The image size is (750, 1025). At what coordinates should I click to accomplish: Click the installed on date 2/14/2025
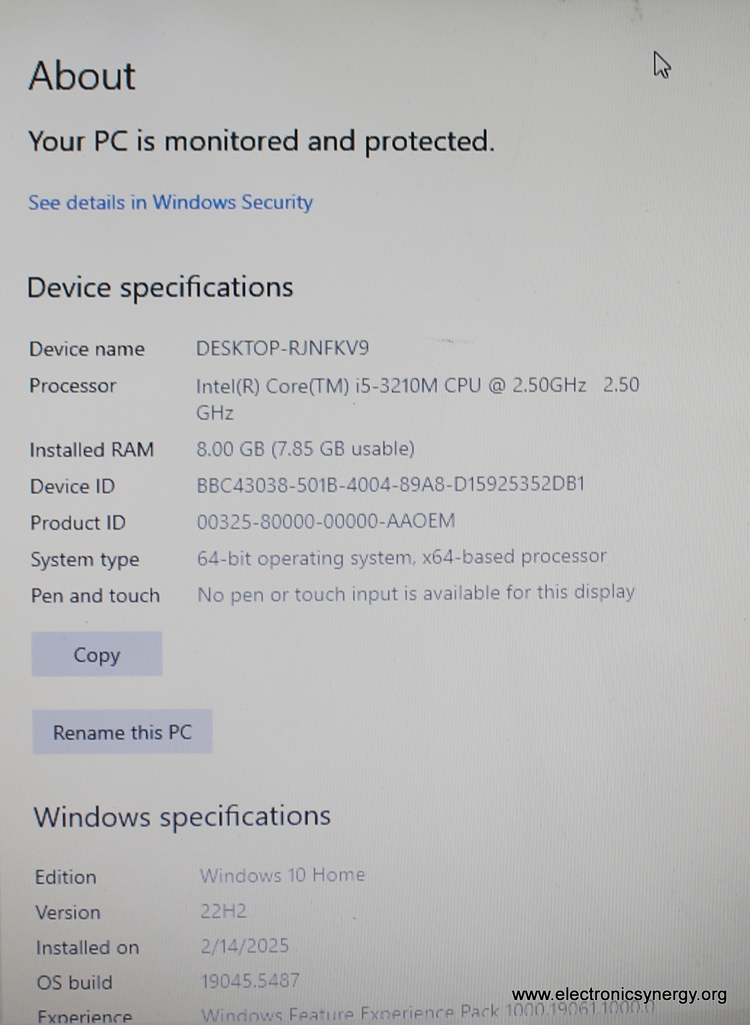245,946
